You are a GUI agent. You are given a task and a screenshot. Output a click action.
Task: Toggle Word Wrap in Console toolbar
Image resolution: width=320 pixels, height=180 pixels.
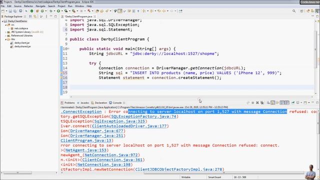pos(277,102)
